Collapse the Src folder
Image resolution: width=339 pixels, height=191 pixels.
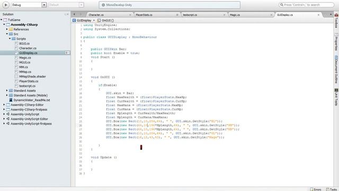coord(7,34)
